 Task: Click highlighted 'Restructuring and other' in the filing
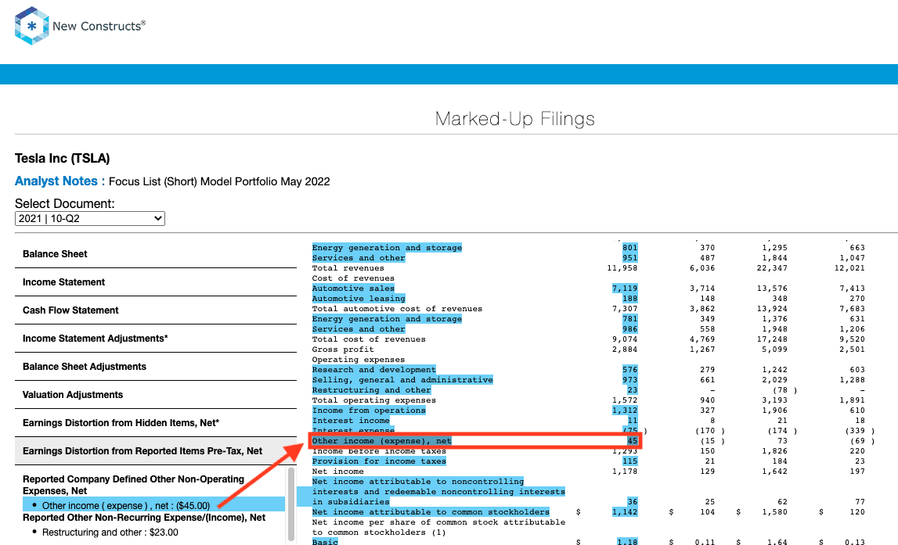(371, 390)
